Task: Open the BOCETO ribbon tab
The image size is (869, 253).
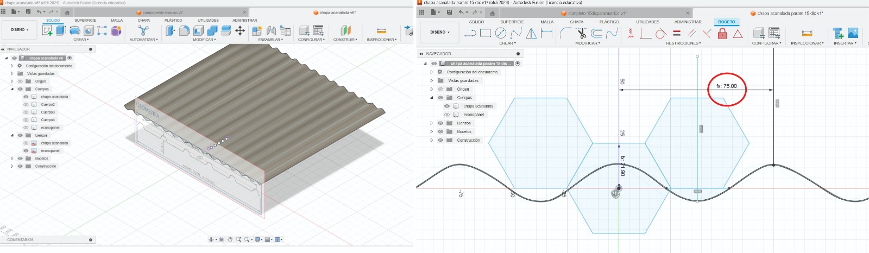Action: tap(726, 22)
